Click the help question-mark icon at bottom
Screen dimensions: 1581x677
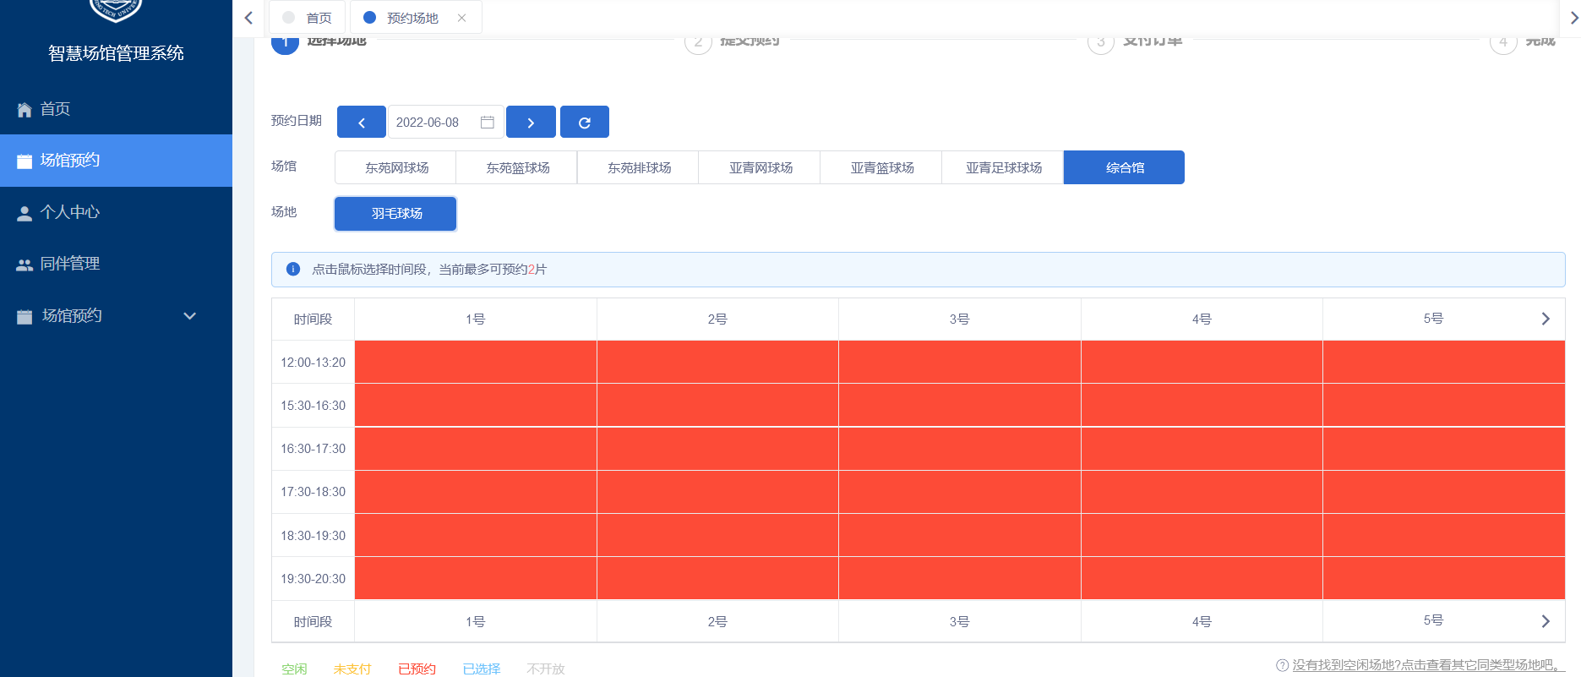point(1282,665)
